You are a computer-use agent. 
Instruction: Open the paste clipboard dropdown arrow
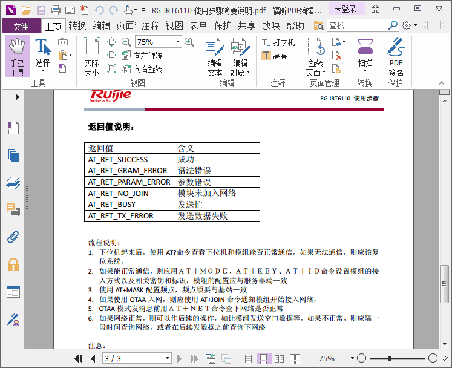coord(71,55)
